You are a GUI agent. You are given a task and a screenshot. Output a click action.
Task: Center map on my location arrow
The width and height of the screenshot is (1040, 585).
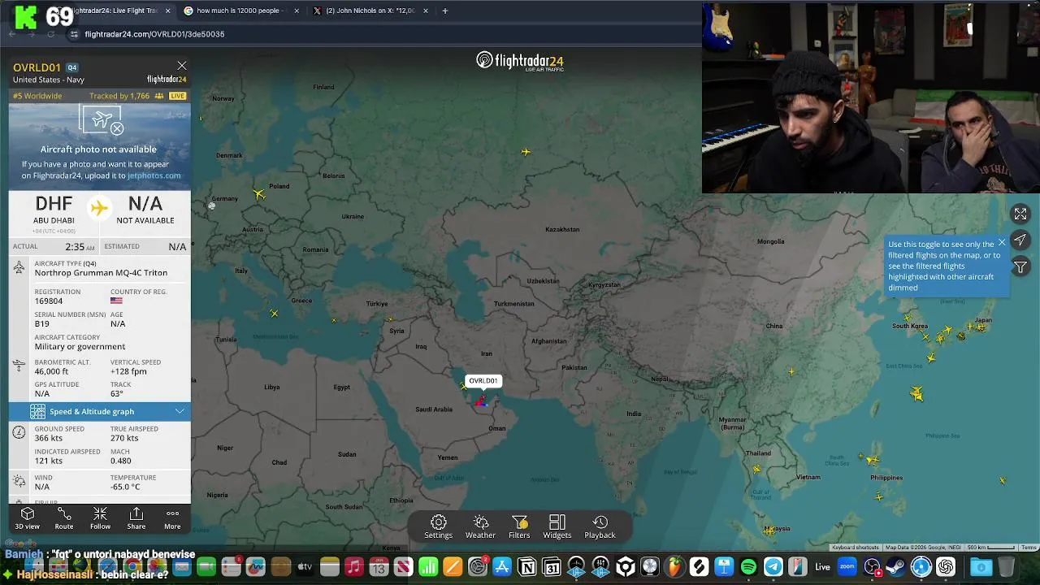point(1020,240)
